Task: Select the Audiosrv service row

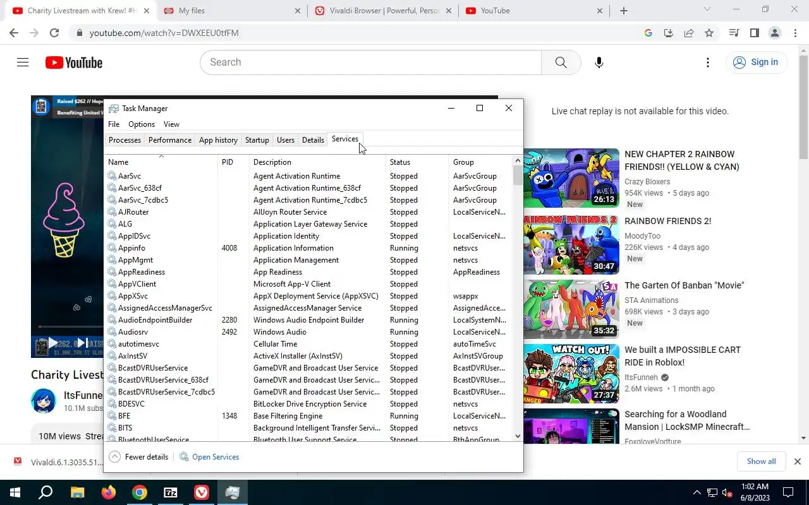Action: (x=308, y=332)
